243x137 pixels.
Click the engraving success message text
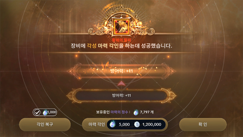pos(122,46)
